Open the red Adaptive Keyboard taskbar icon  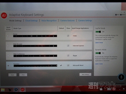click(23, 90)
